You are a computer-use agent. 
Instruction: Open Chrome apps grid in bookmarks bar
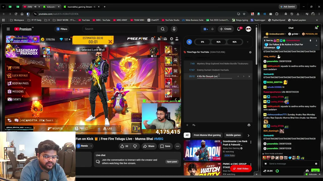click(x=3, y=20)
